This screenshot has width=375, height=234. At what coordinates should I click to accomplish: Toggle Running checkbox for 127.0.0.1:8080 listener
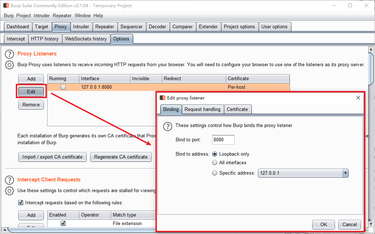63,87
